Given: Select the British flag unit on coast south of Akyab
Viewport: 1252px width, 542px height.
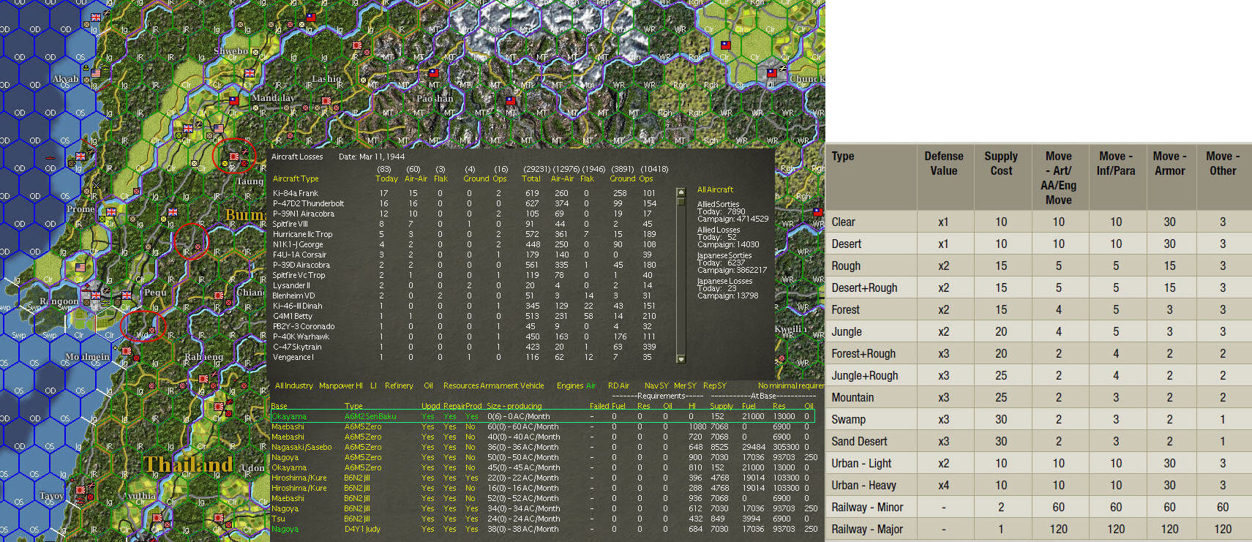Looking at the screenshot, I should pos(80,157).
